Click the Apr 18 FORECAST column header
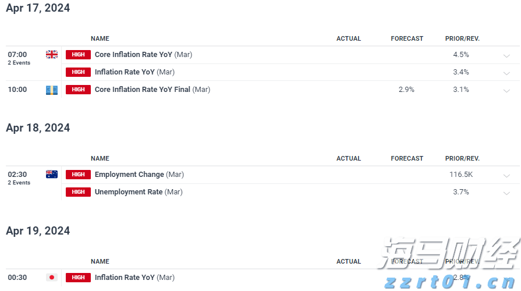Viewport: 521px width, 291px height. (x=407, y=158)
